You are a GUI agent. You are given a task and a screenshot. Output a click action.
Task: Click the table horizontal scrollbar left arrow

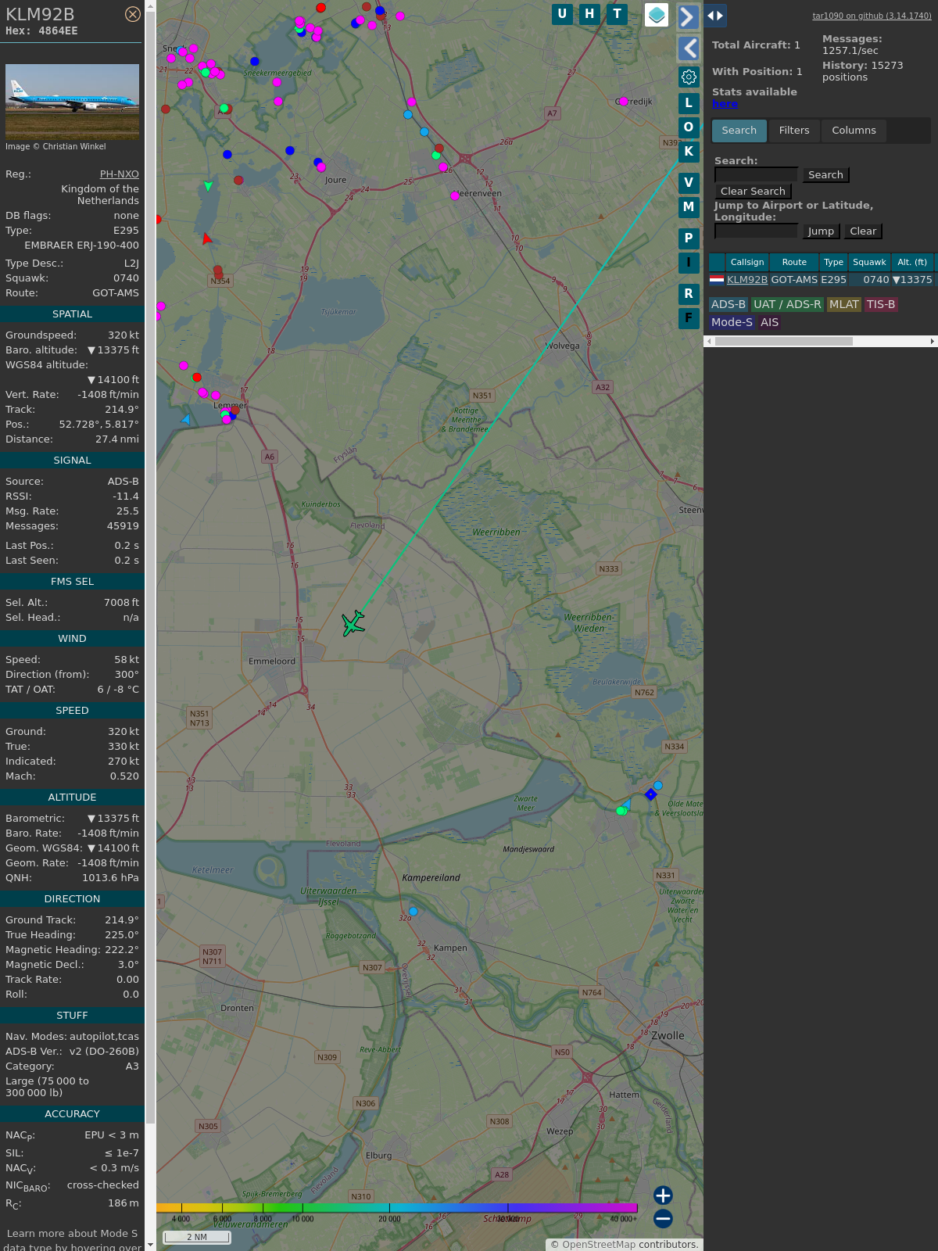click(709, 341)
